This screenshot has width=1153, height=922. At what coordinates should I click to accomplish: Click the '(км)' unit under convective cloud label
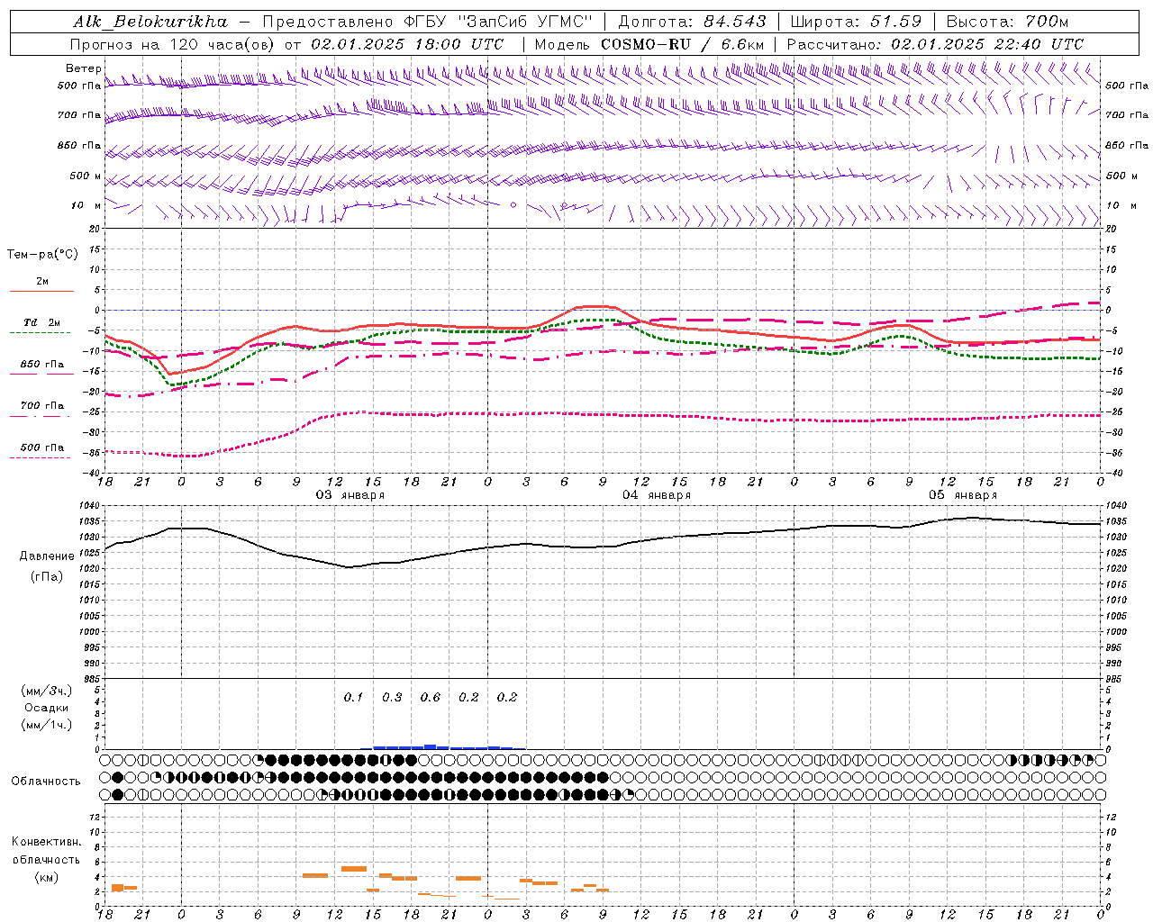tap(47, 876)
